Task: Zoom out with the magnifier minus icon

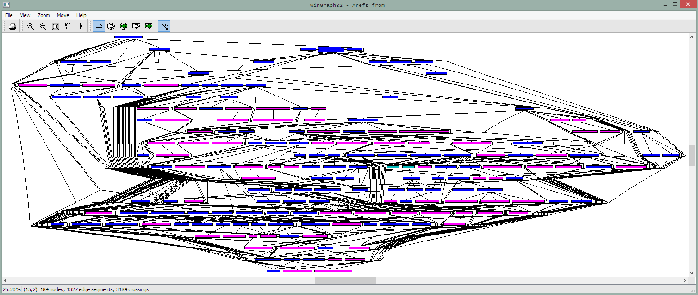Action: pos(43,26)
